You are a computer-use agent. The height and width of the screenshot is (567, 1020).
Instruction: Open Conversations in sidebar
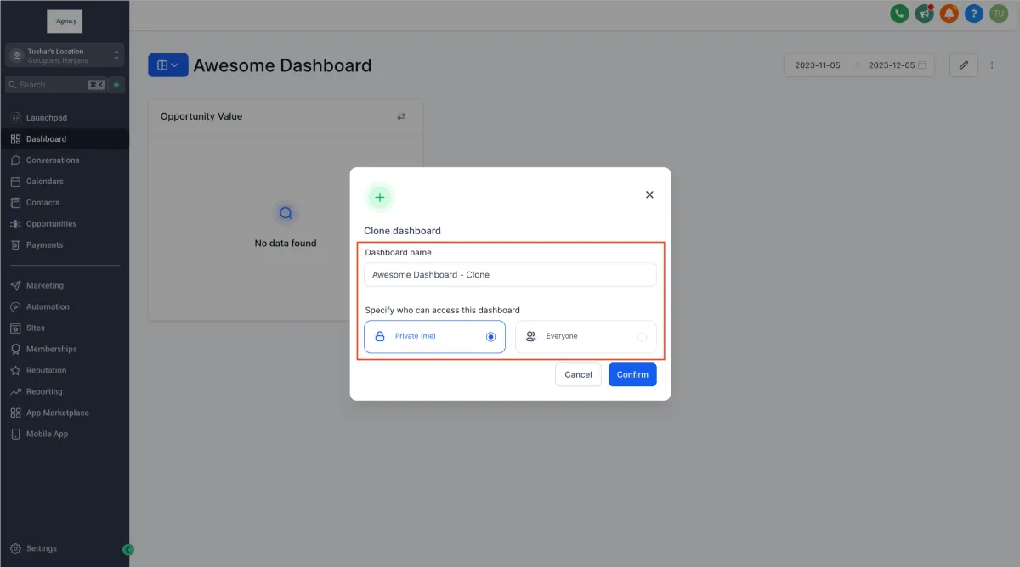click(65, 160)
